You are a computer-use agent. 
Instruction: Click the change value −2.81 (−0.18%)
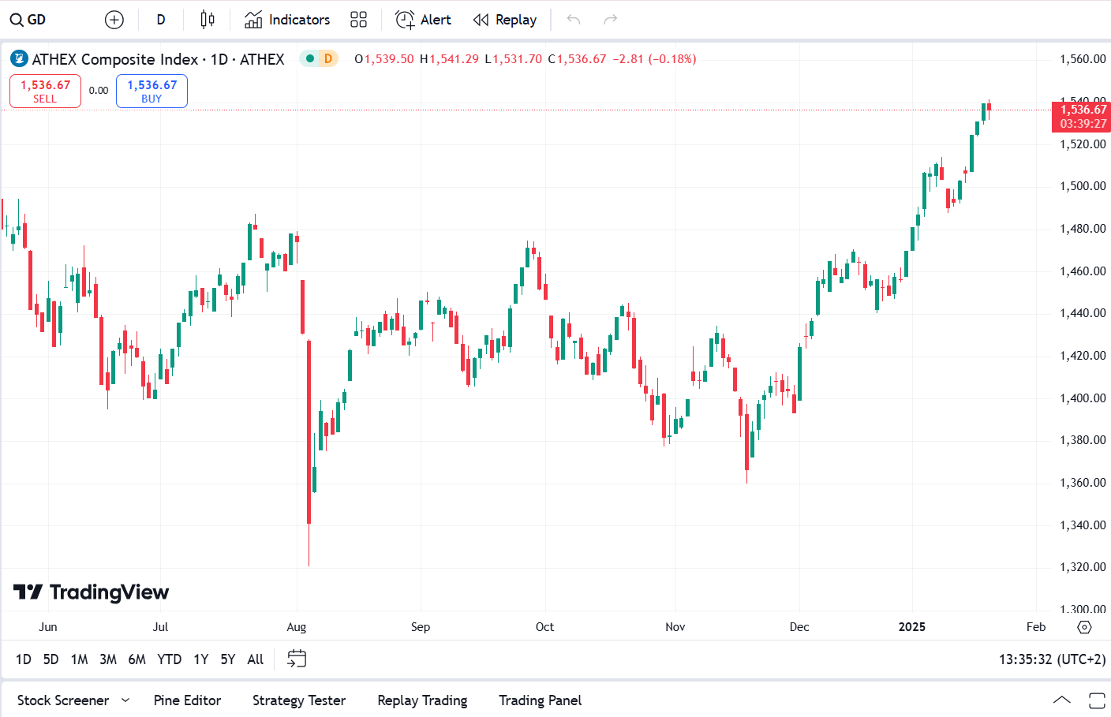655,59
